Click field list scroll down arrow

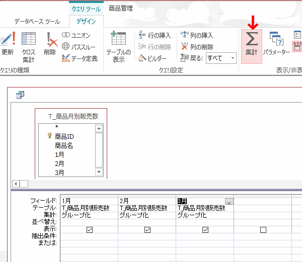tap(99, 172)
